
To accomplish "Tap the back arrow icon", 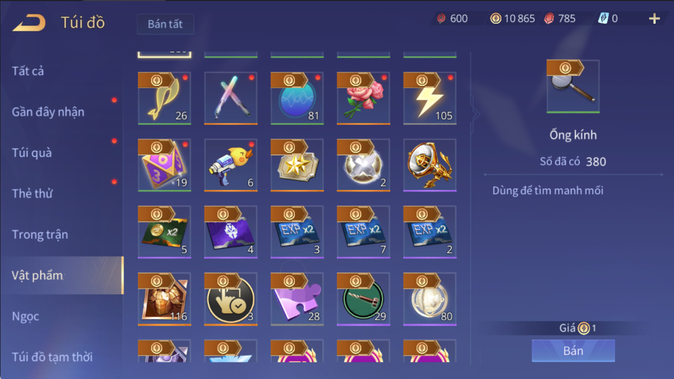I will pos(29,23).
